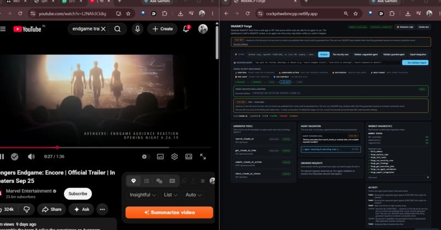Click the red progress bar scrubber dot
This screenshot has height=230, width=441.
tap(57, 147)
